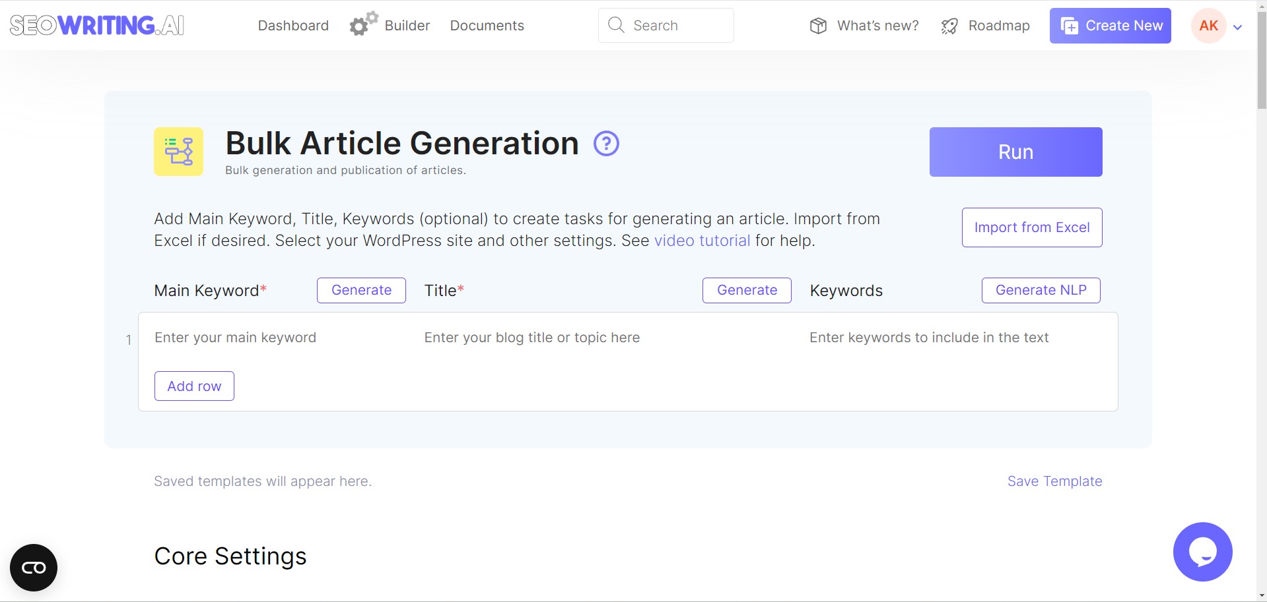Screen dimensions: 1267x602
Task: Open the Documents menu item
Action: (x=487, y=26)
